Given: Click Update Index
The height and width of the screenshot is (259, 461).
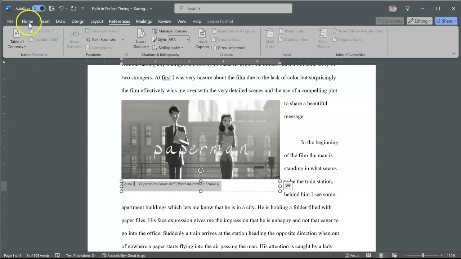Looking at the screenshot, I should (x=293, y=39).
